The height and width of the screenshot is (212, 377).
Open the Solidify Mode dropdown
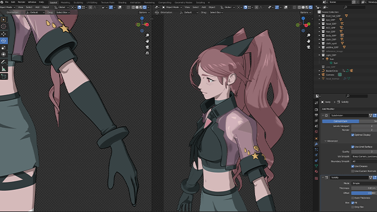coord(364,183)
